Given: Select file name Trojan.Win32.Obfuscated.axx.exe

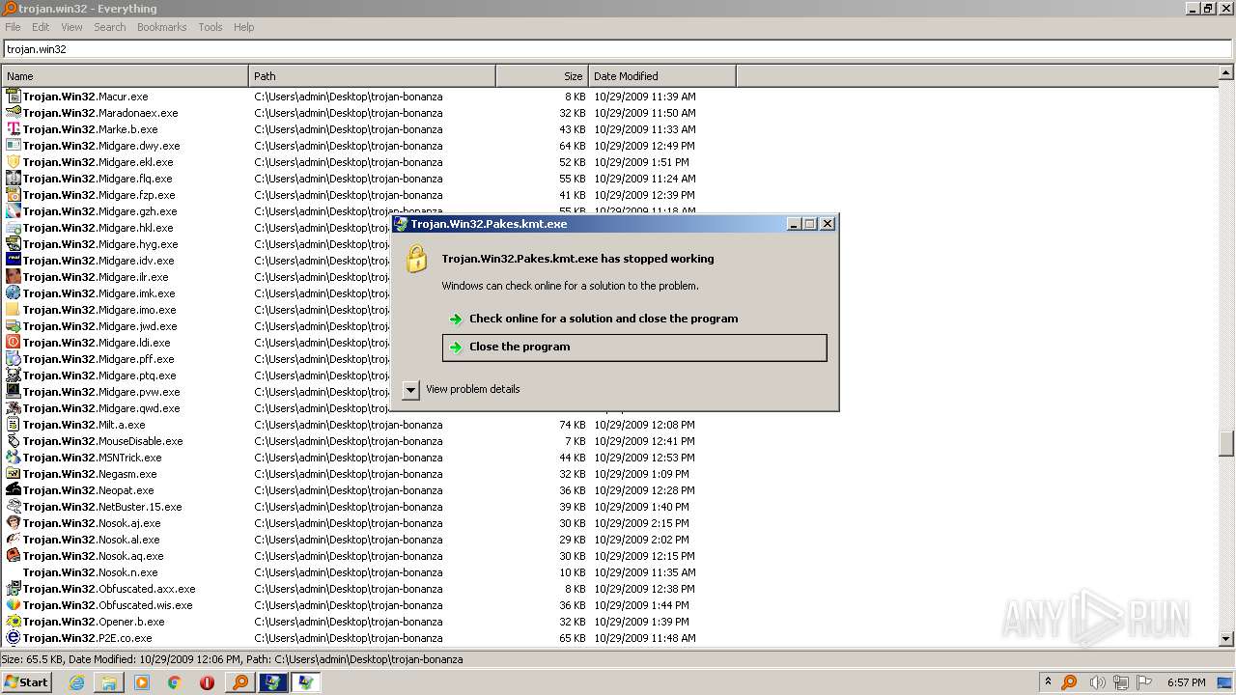Looking at the screenshot, I should click(x=109, y=589).
